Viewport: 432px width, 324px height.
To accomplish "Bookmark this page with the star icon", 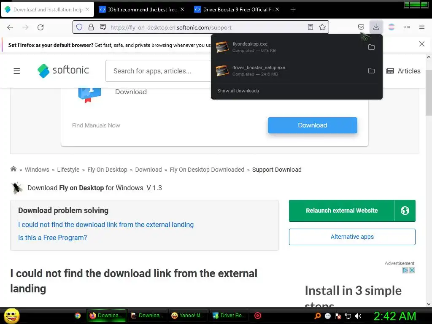I will point(322,27).
